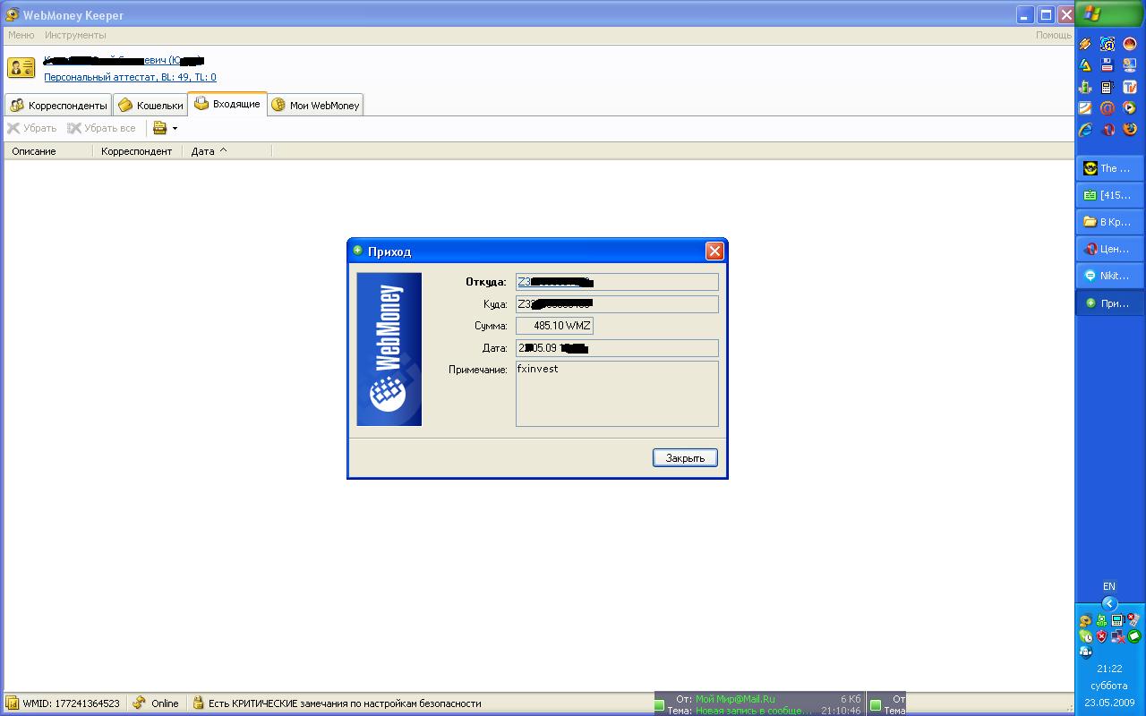Expand the dropdown arrow beside the printer icon

175,128
